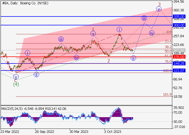This screenshot has height=135, width=189.
Task: Select the Fibonacci 100.0 level label
Action: click(167, 71)
